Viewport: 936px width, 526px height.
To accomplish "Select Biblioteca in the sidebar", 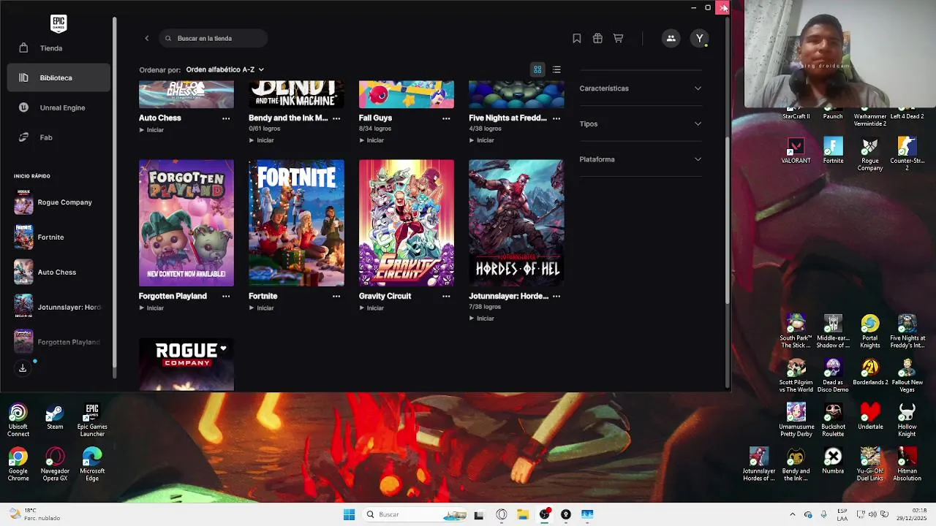I will tap(58, 77).
